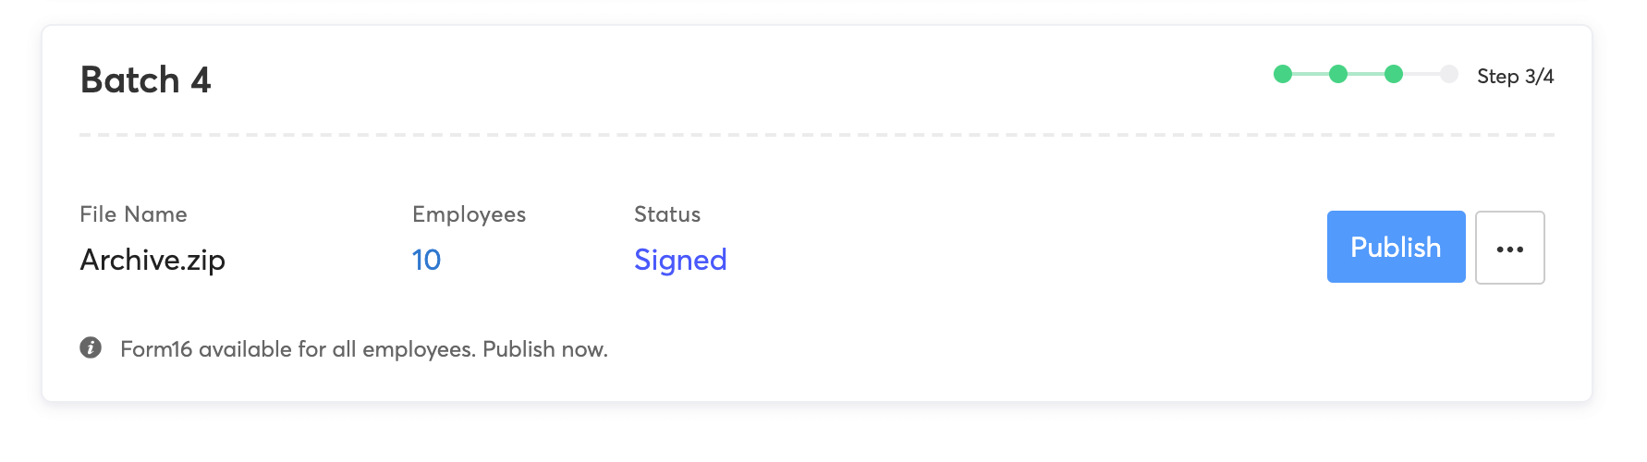
Task: Click the dashed divider under Batch 4
Action: (817, 135)
